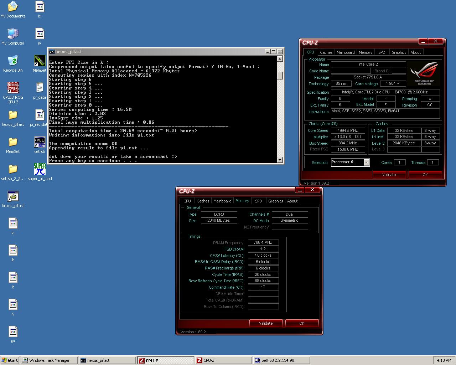Screen dimensions: 456x365
Task: Click the console vertical scrollbar thumb
Action: pyautogui.click(x=280, y=76)
